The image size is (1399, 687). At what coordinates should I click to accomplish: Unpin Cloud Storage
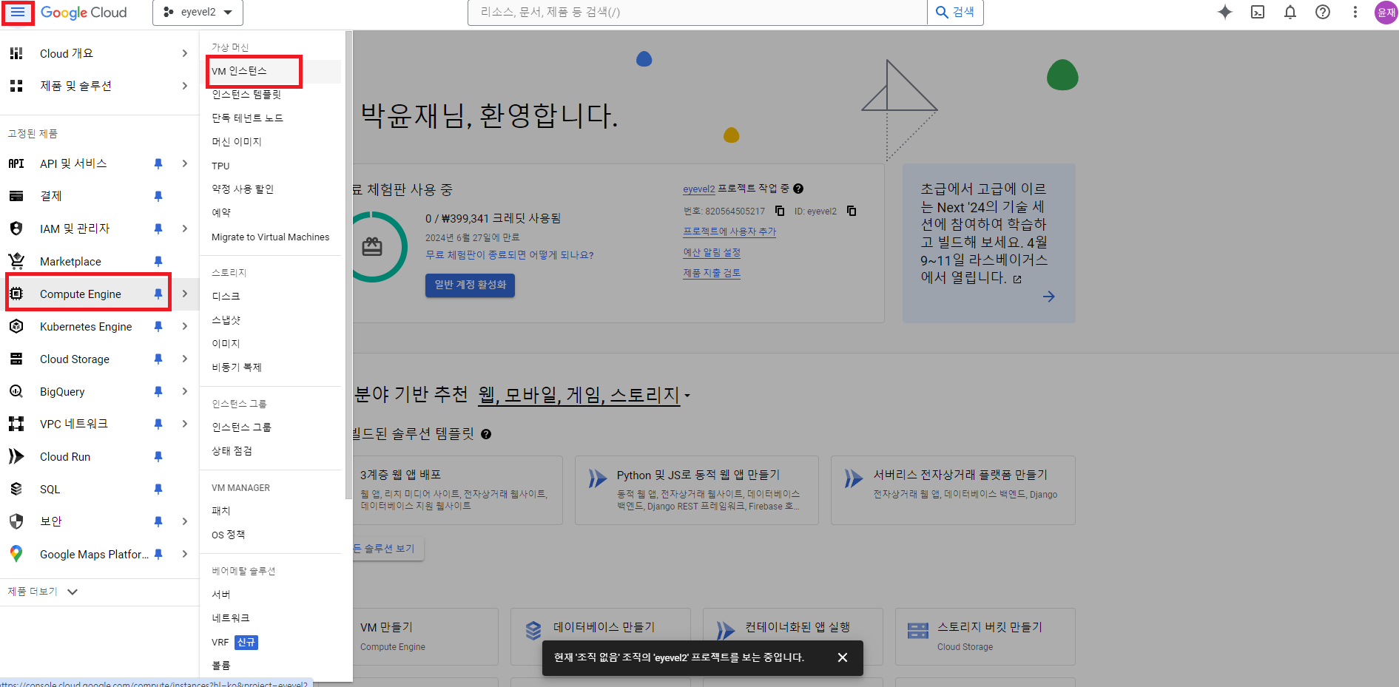(158, 359)
